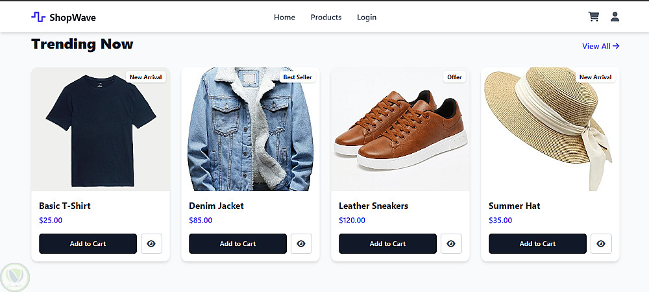The image size is (649, 292).
Task: Add Denim Jacket to cart
Action: point(238,244)
